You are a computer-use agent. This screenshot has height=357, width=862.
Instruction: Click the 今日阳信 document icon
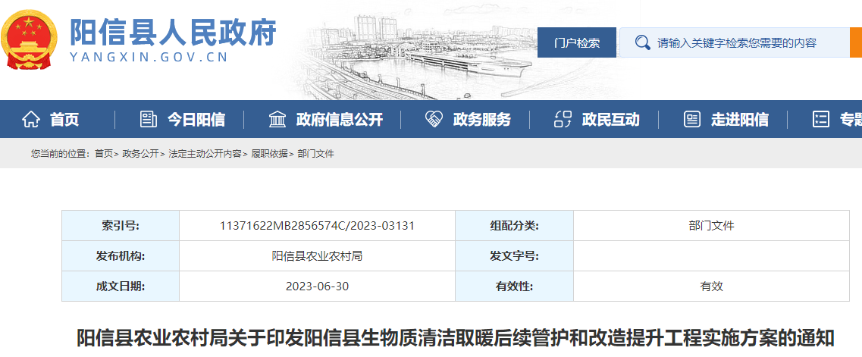click(x=149, y=119)
